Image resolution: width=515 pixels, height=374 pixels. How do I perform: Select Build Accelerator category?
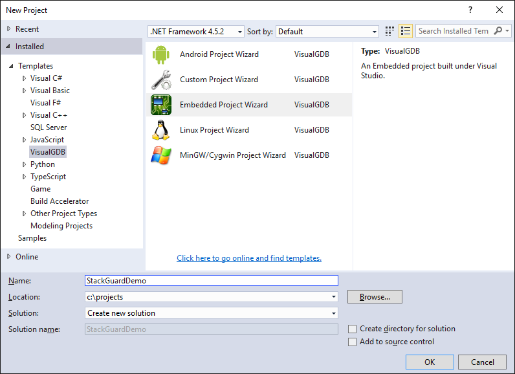coord(60,201)
